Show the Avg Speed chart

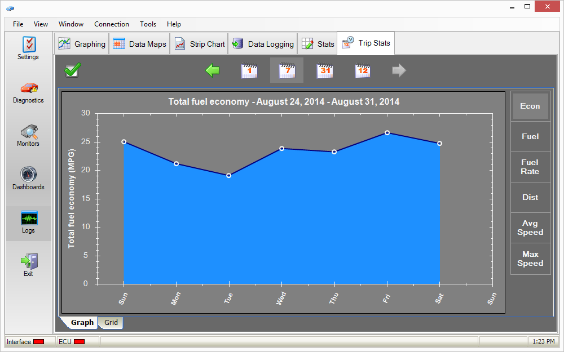pos(530,228)
